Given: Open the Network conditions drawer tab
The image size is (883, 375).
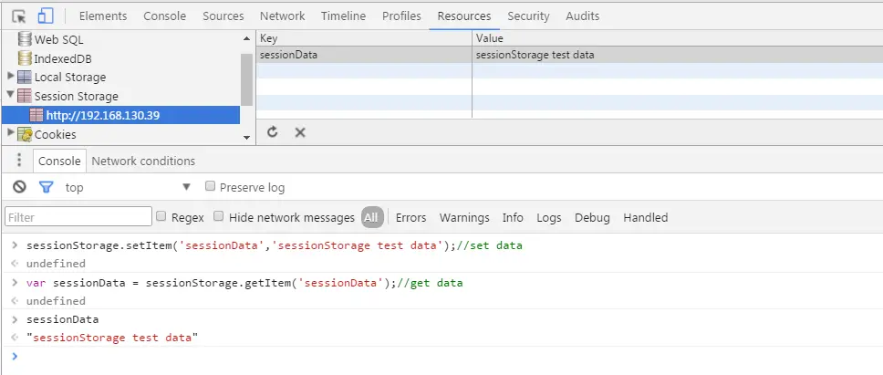Looking at the screenshot, I should pos(143,161).
